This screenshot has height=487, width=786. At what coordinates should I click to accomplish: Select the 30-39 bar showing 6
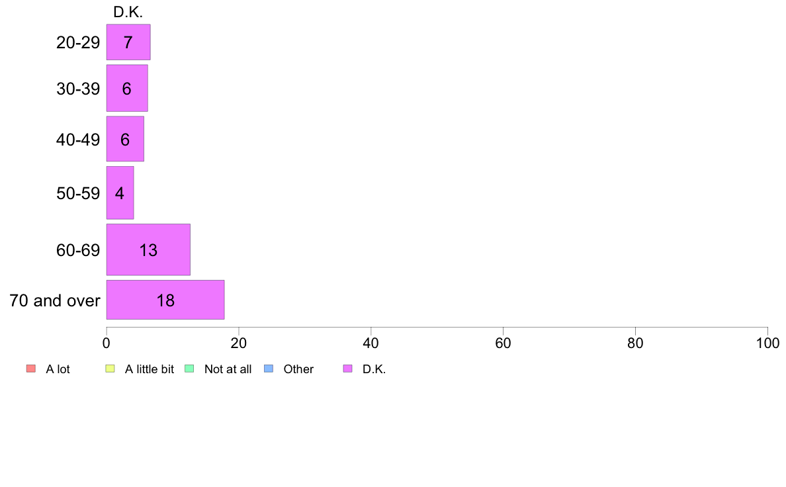click(127, 88)
